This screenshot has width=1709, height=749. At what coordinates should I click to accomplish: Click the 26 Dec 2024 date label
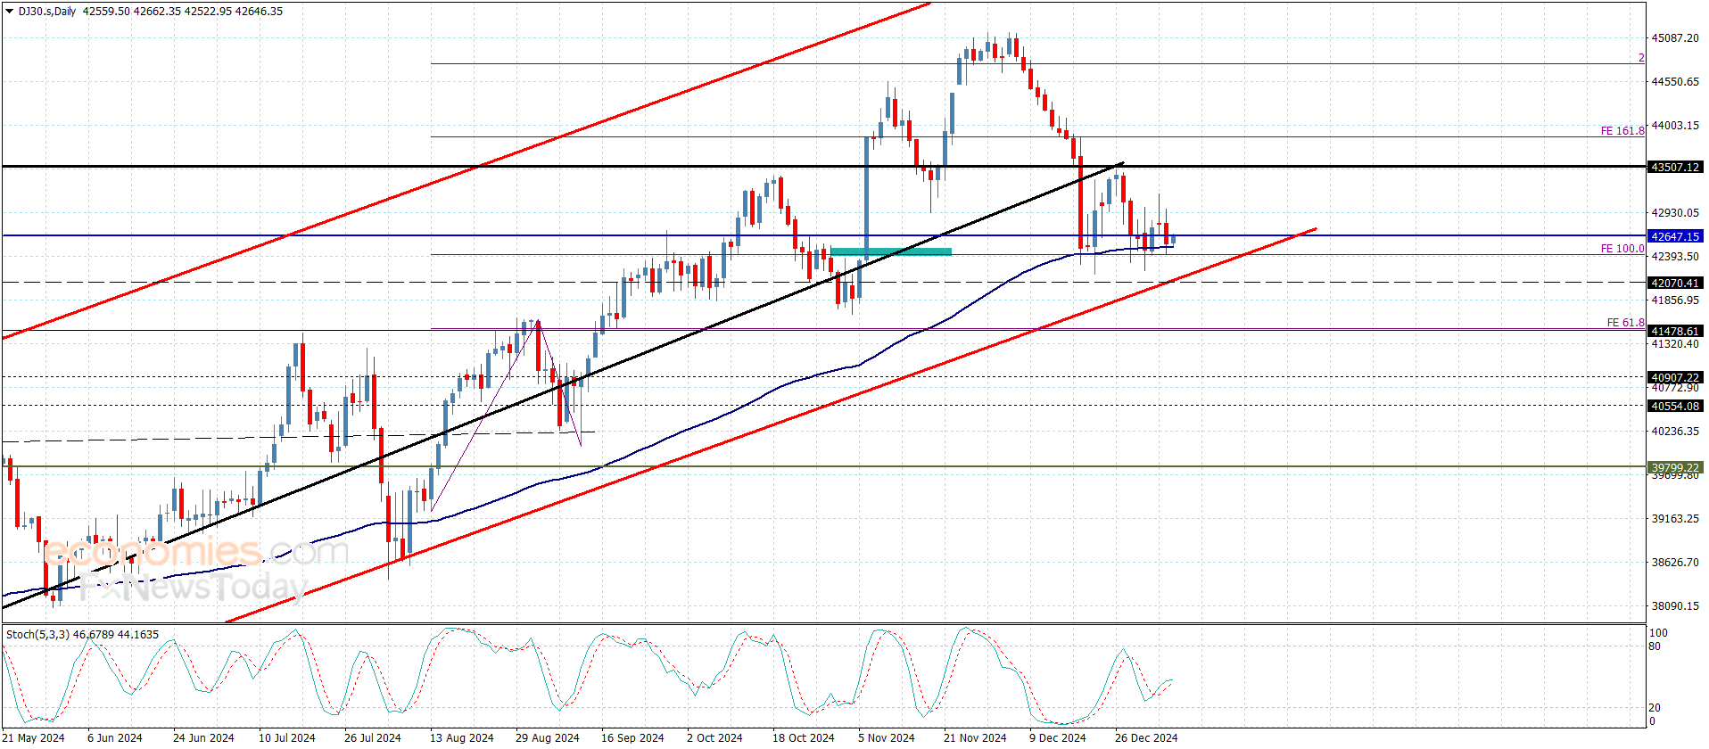(x=1146, y=738)
